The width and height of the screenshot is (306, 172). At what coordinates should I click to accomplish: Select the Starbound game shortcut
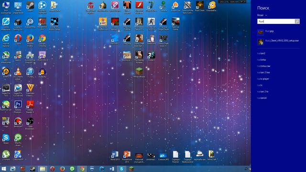point(151,39)
